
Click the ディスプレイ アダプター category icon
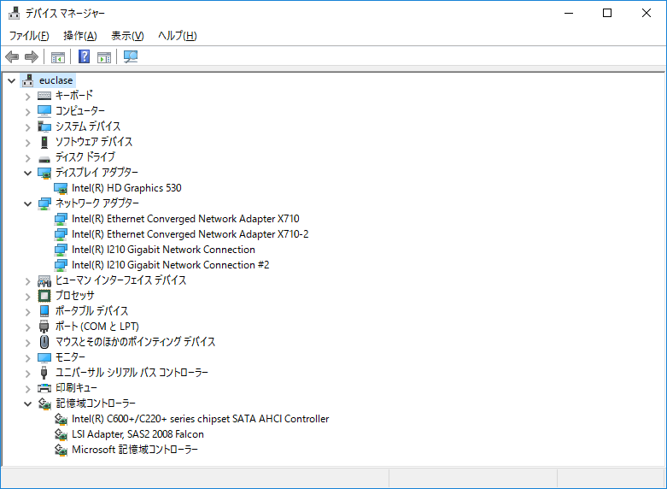pos(44,173)
